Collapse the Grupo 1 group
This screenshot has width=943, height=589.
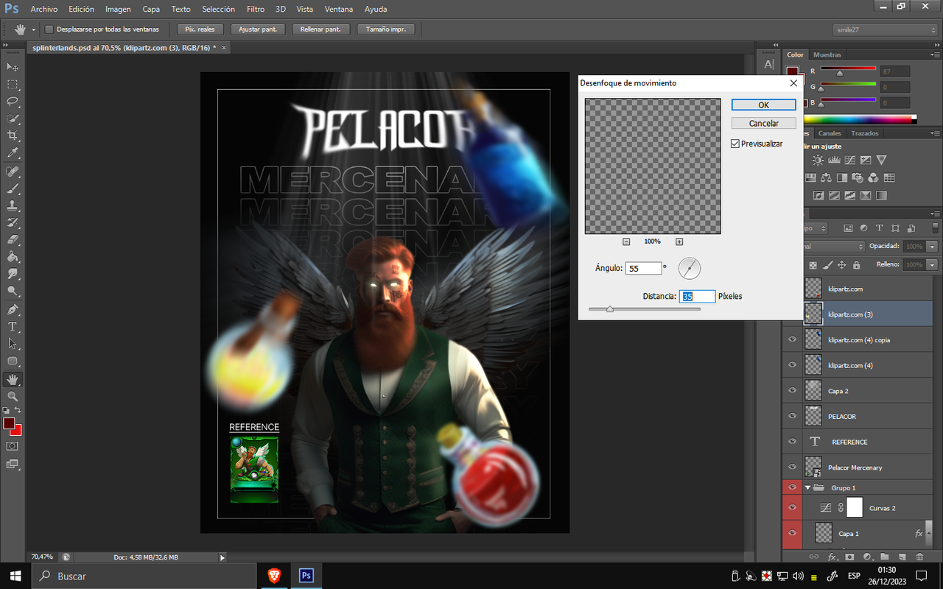[807, 487]
